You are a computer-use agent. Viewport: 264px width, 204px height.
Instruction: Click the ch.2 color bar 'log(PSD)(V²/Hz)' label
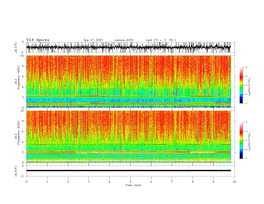pyautogui.click(x=249, y=142)
